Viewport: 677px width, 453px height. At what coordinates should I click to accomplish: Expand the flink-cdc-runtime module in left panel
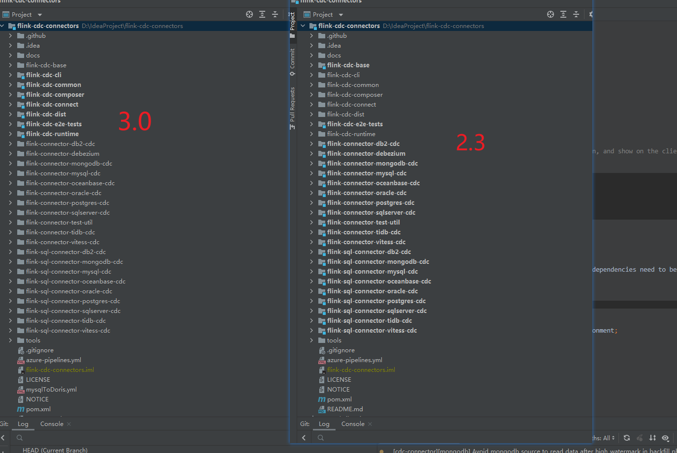click(x=10, y=134)
